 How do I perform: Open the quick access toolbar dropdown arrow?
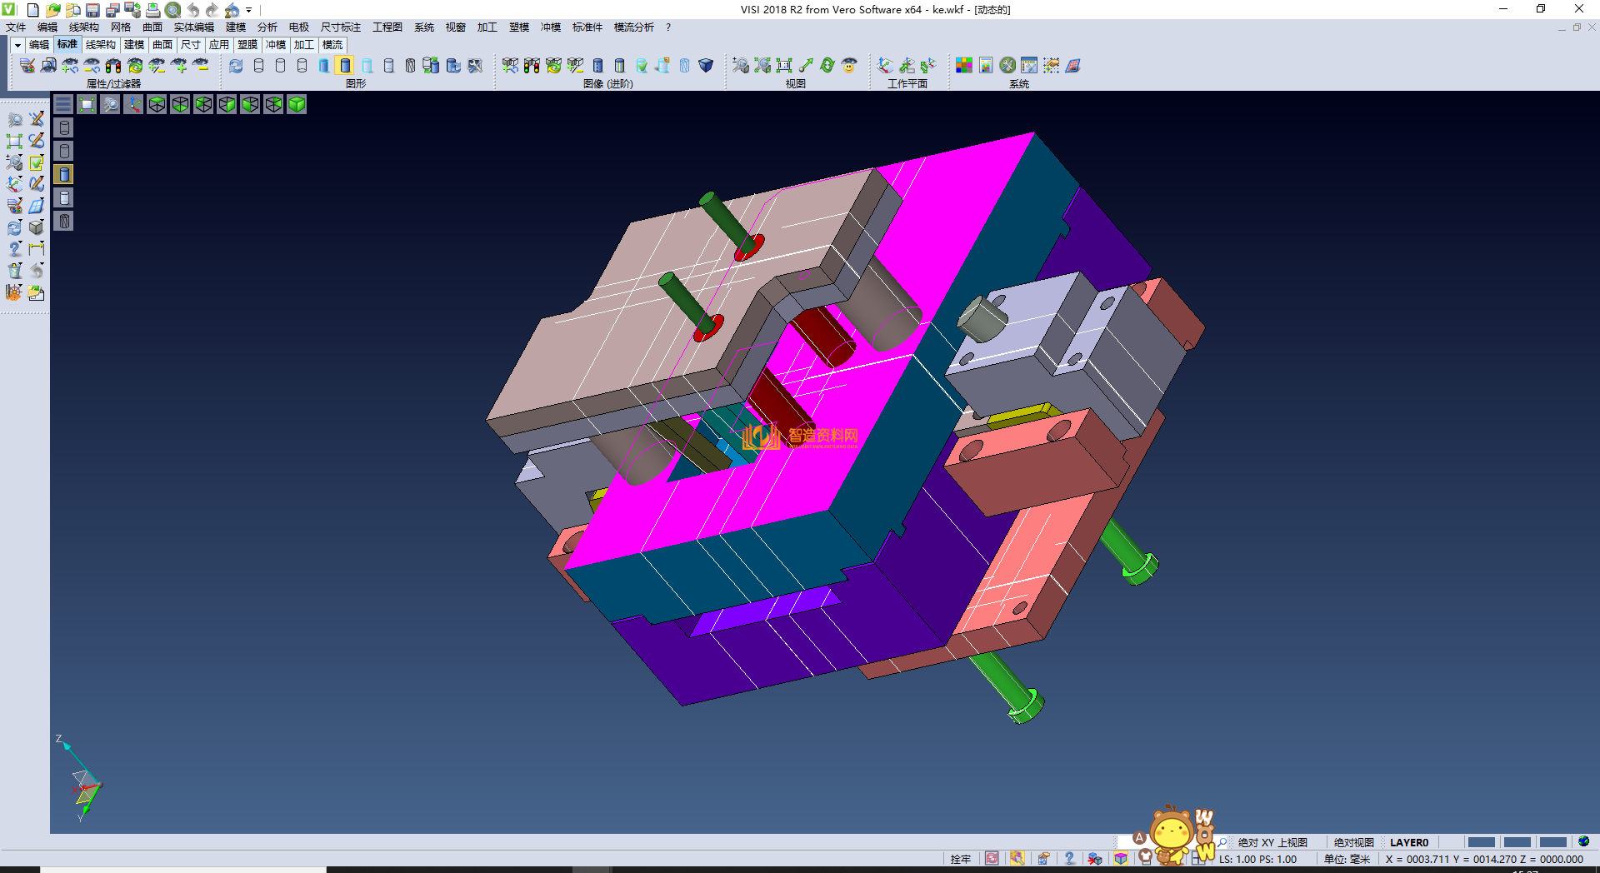[x=248, y=10]
